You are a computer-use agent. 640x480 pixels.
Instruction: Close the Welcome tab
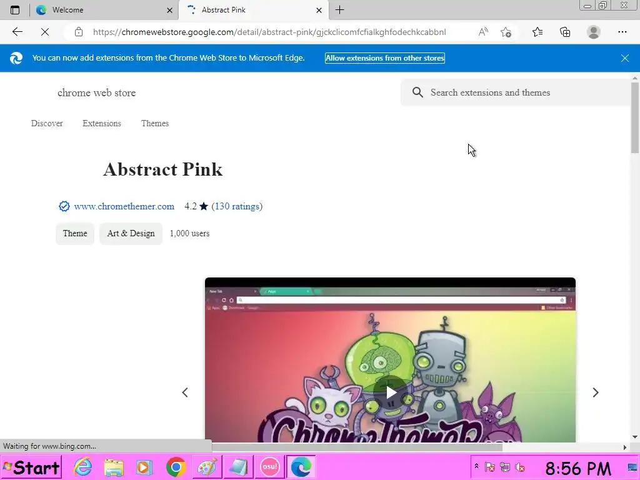point(169,10)
